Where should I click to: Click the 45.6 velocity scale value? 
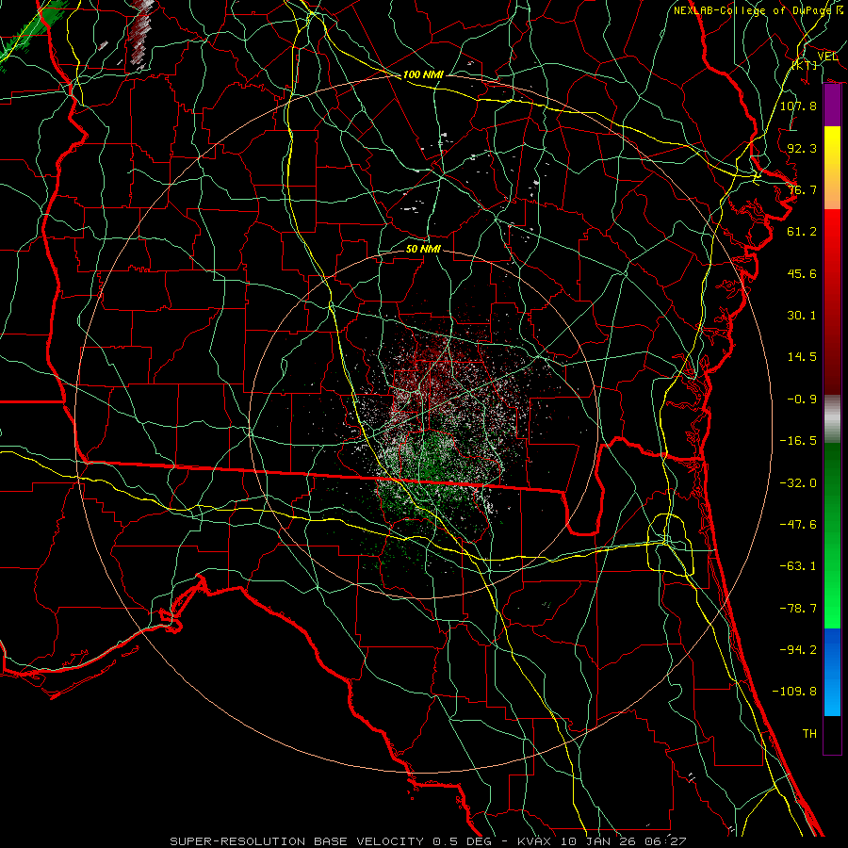click(802, 273)
